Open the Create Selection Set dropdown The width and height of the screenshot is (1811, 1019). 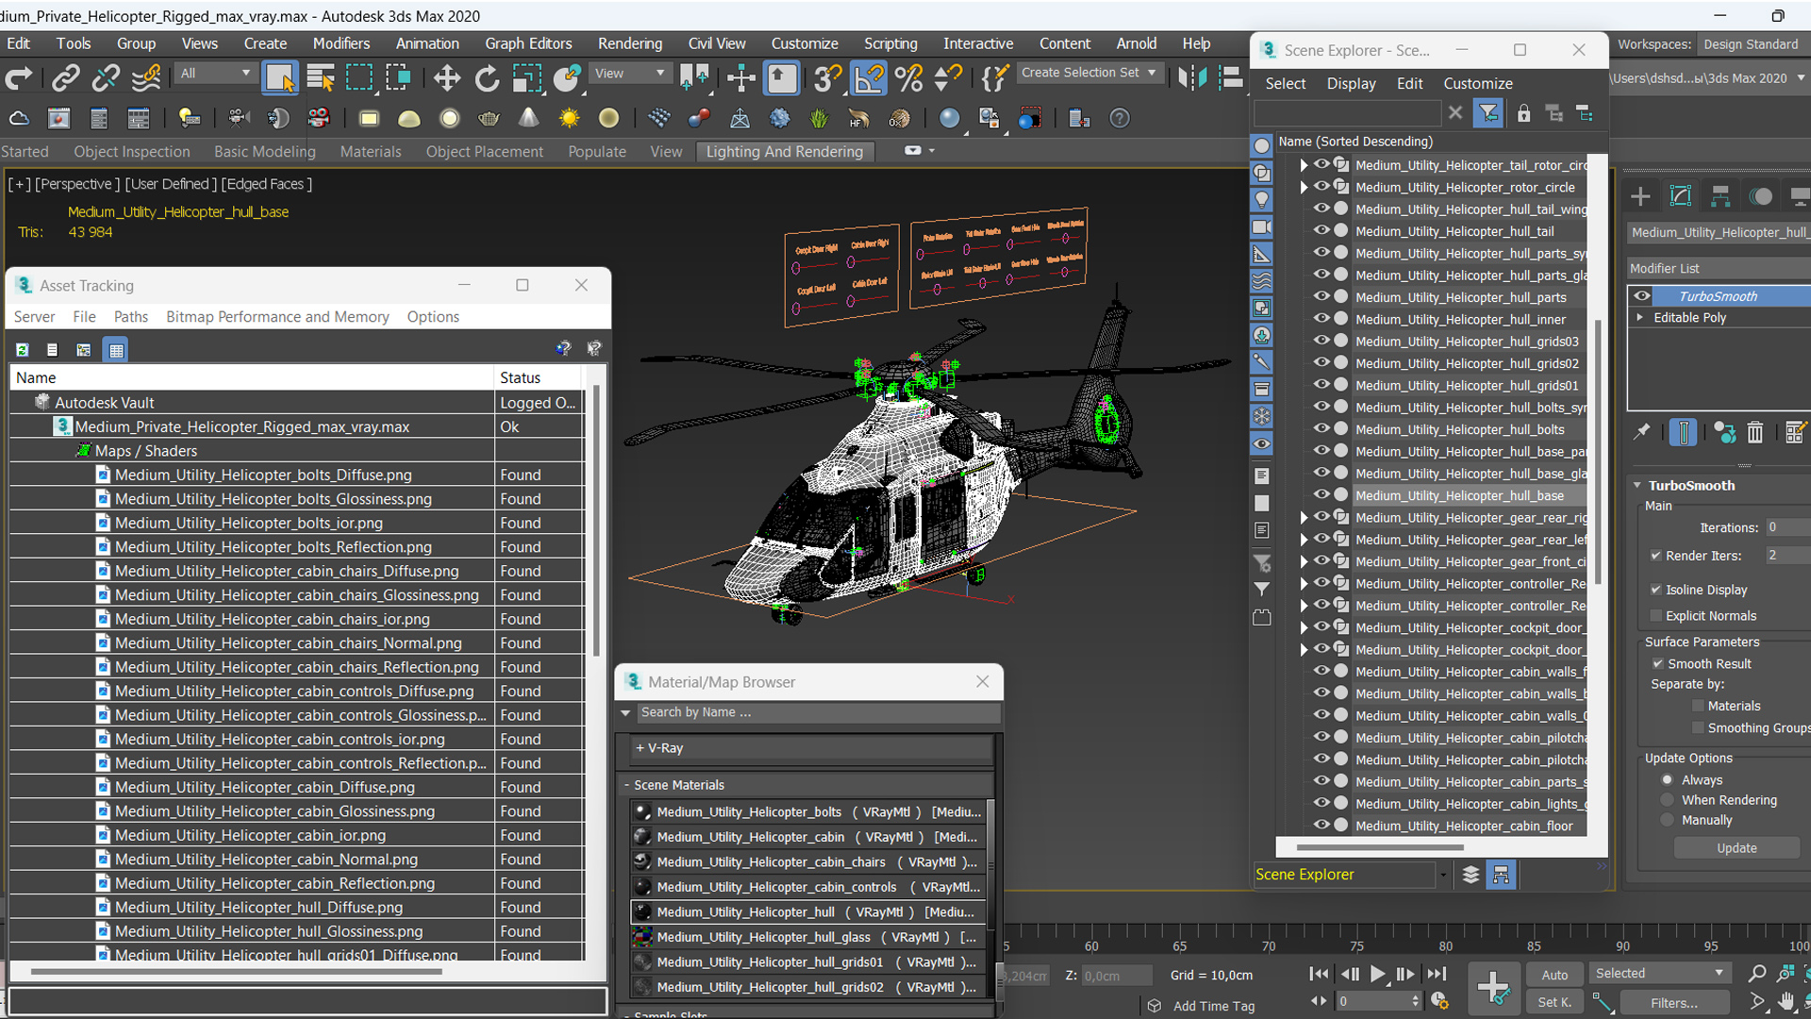pyautogui.click(x=1088, y=73)
